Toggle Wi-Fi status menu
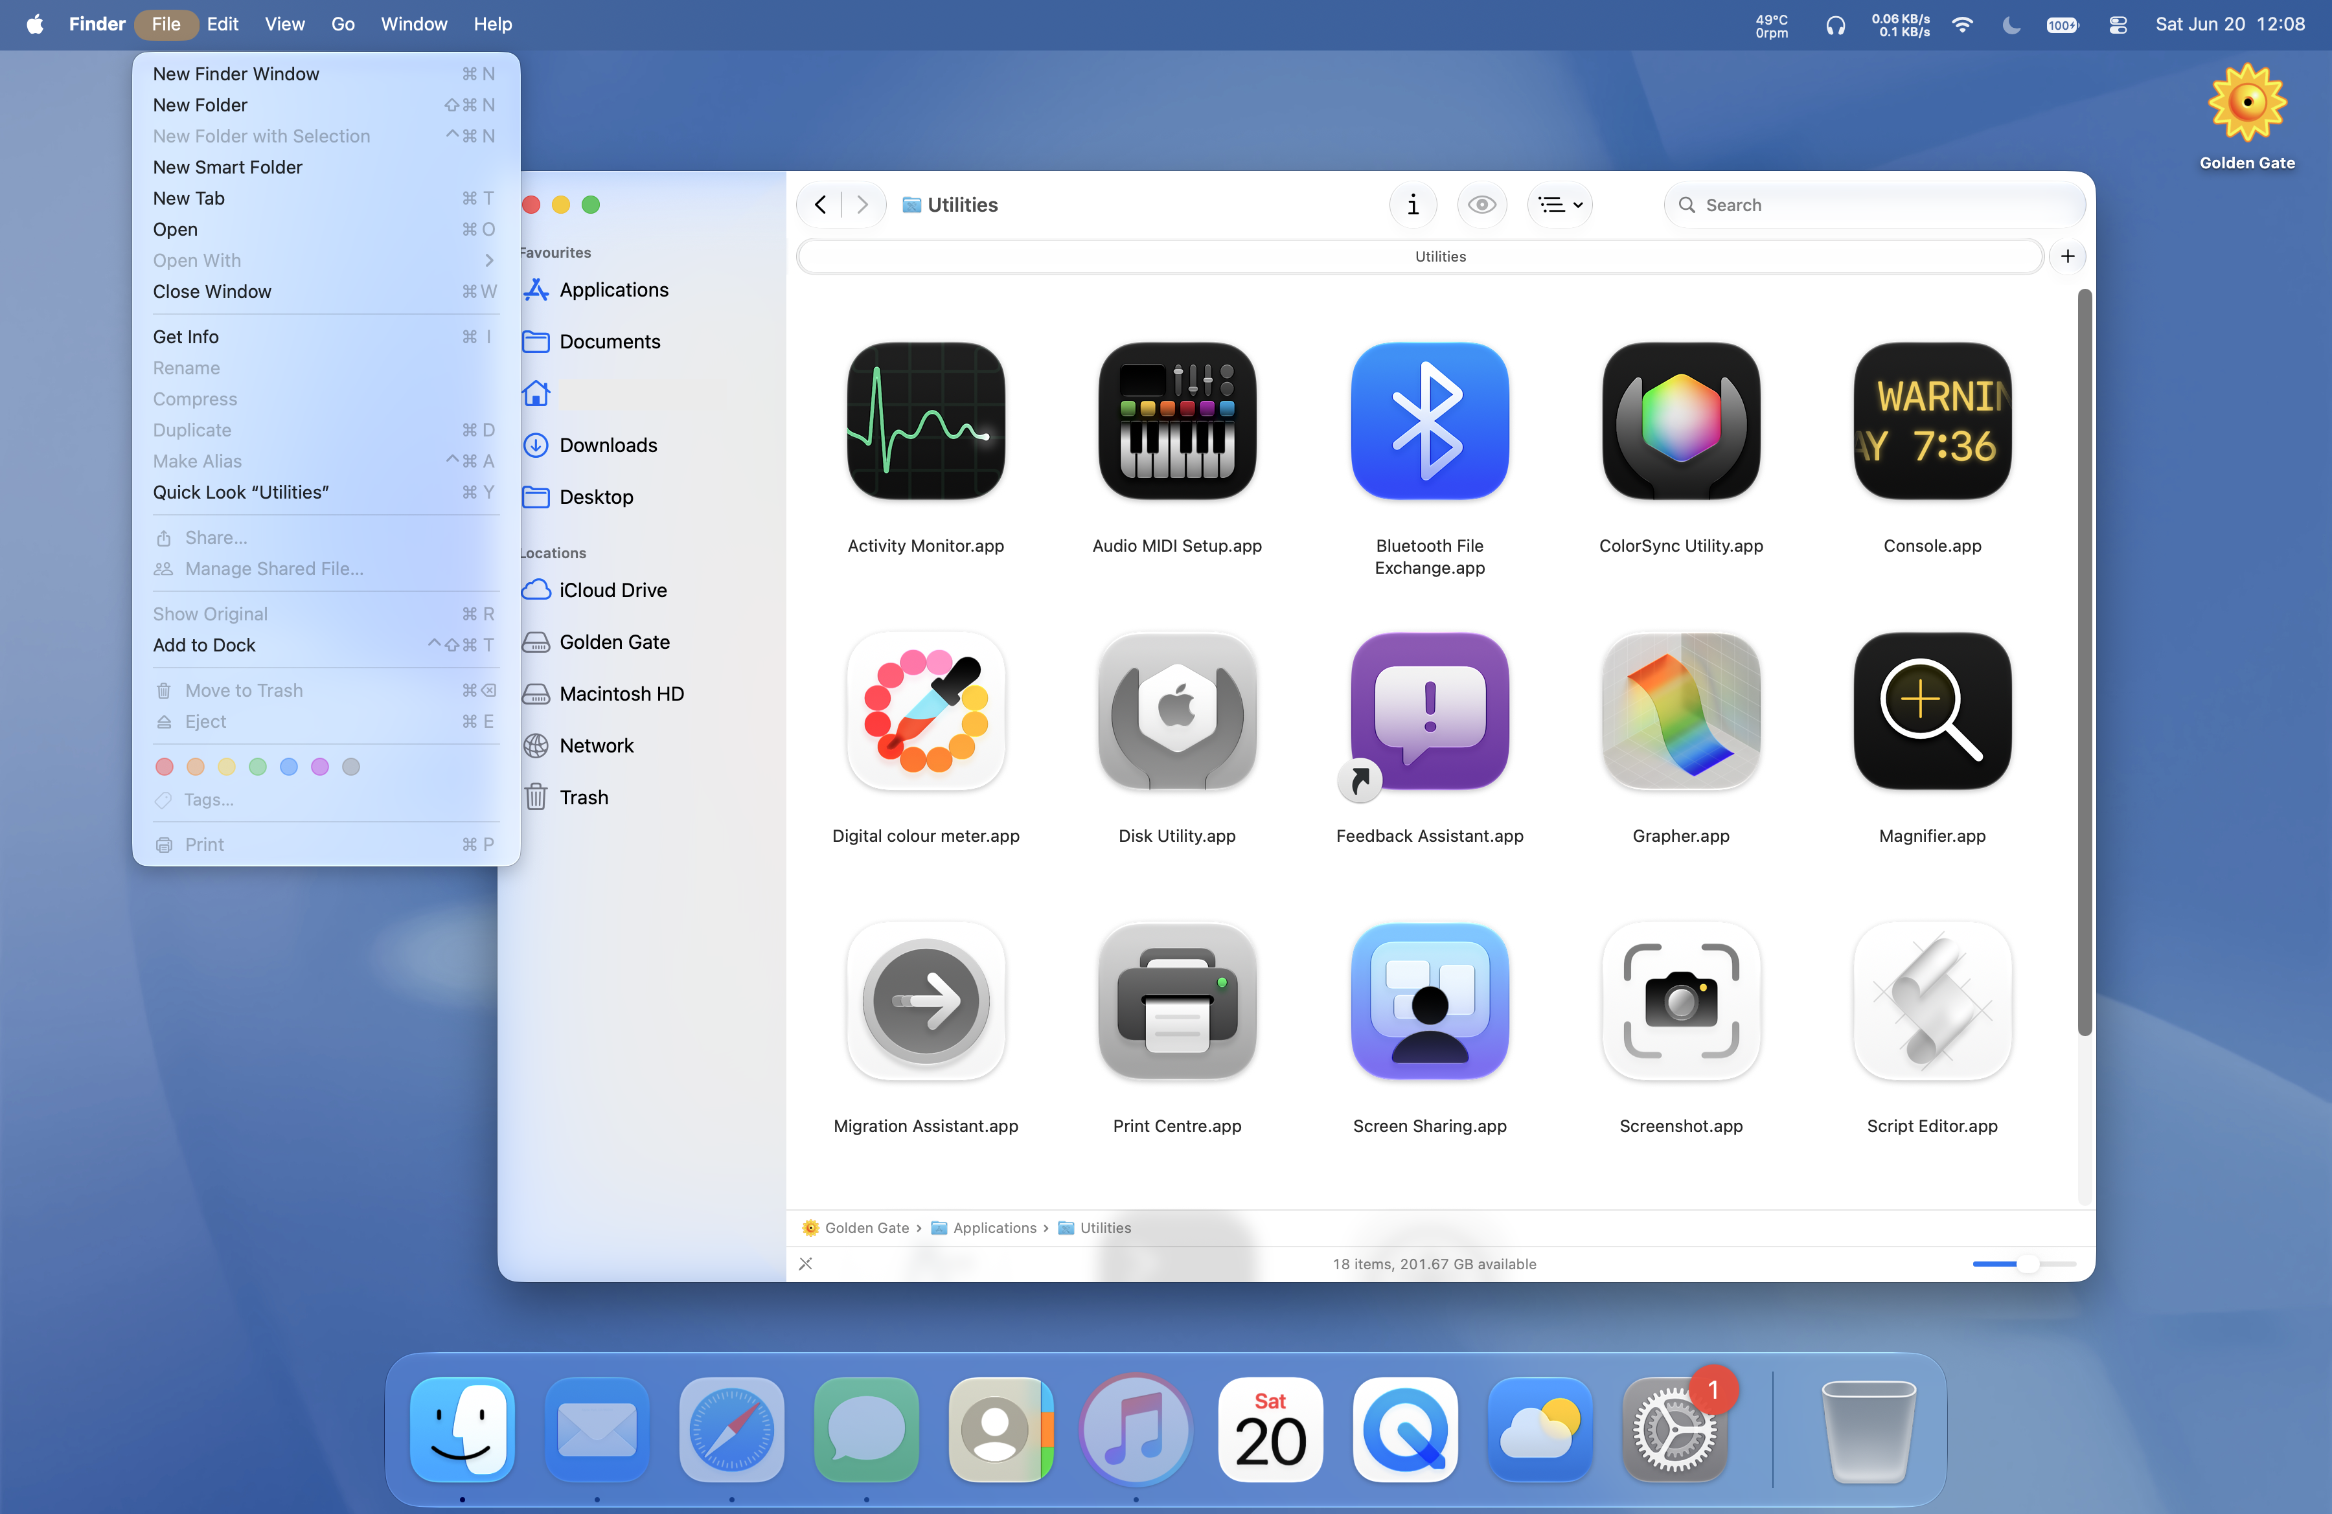This screenshot has height=1514, width=2332. click(x=1961, y=25)
